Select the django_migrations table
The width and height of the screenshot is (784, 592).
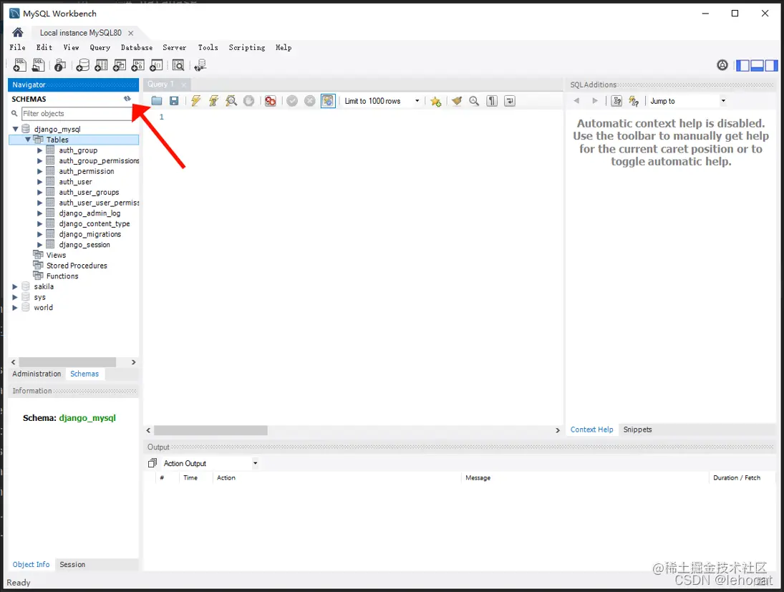tap(90, 234)
